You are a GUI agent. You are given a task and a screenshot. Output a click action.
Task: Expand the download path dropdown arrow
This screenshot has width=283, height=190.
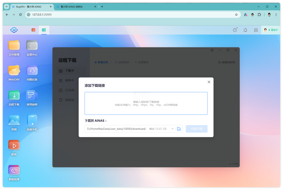point(172,129)
